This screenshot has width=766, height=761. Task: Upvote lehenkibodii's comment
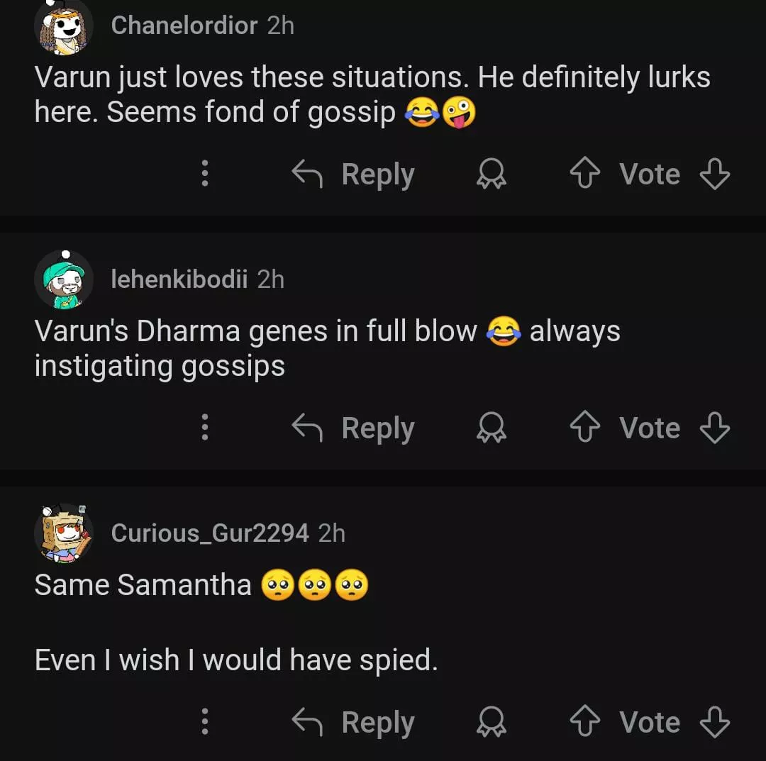point(584,428)
